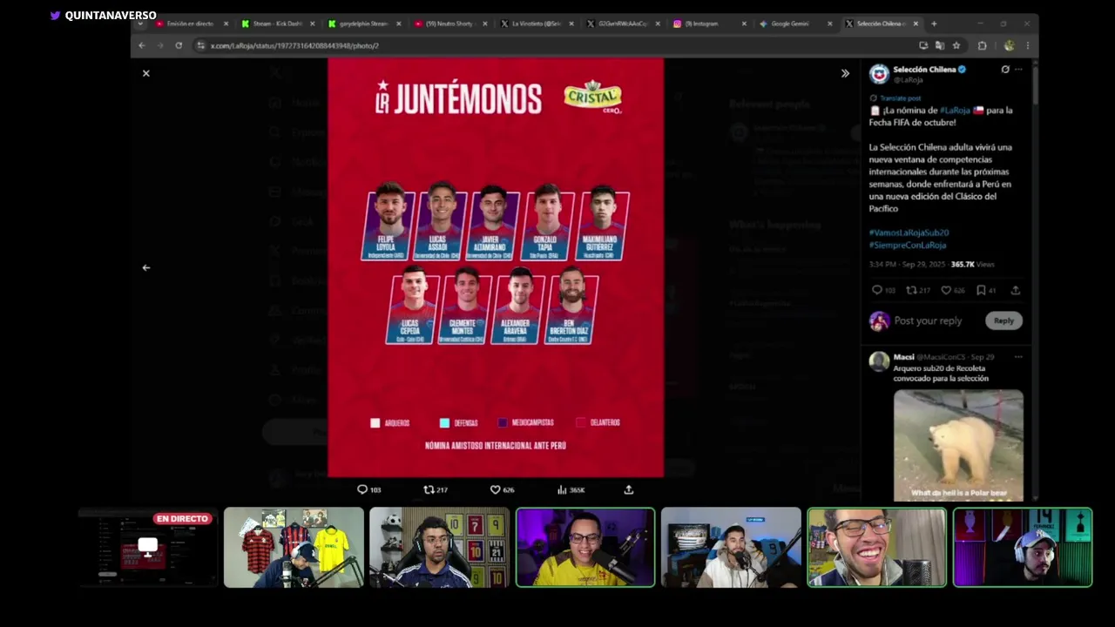This screenshot has height=627, width=1115.
Task: Bookmark icon with 41 in side panel
Action: 981,290
